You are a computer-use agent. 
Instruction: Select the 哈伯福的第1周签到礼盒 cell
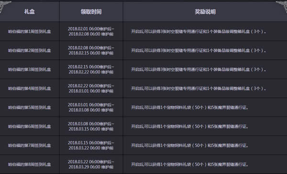click(30, 32)
